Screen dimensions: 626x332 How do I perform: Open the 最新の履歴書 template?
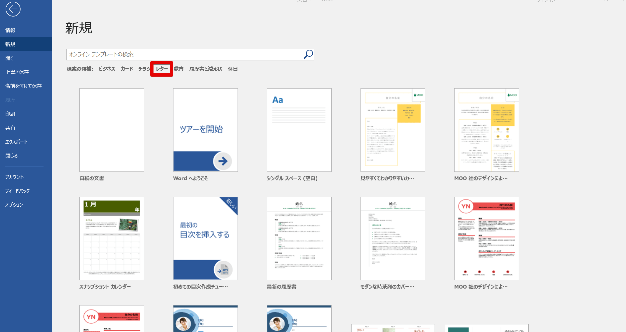click(x=299, y=238)
